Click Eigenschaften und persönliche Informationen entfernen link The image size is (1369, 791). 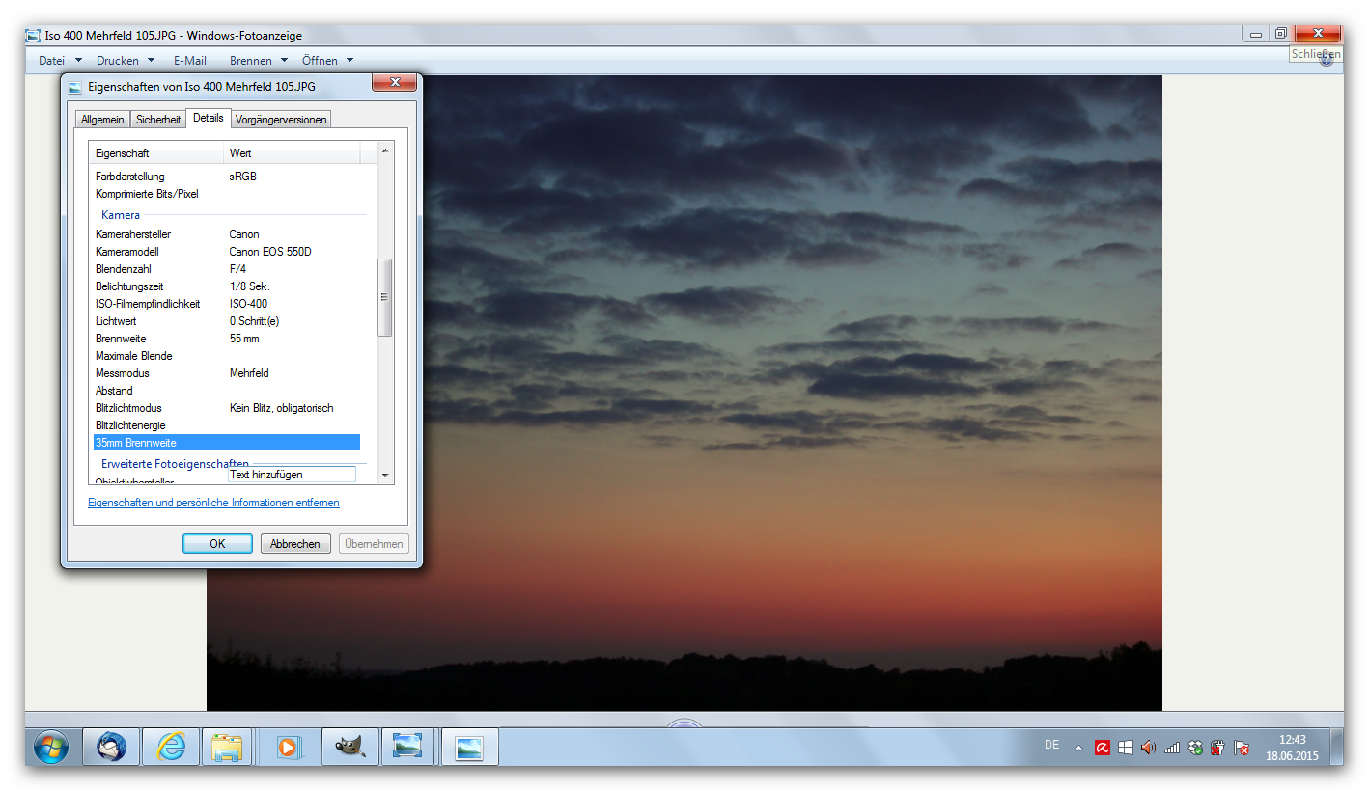213,503
